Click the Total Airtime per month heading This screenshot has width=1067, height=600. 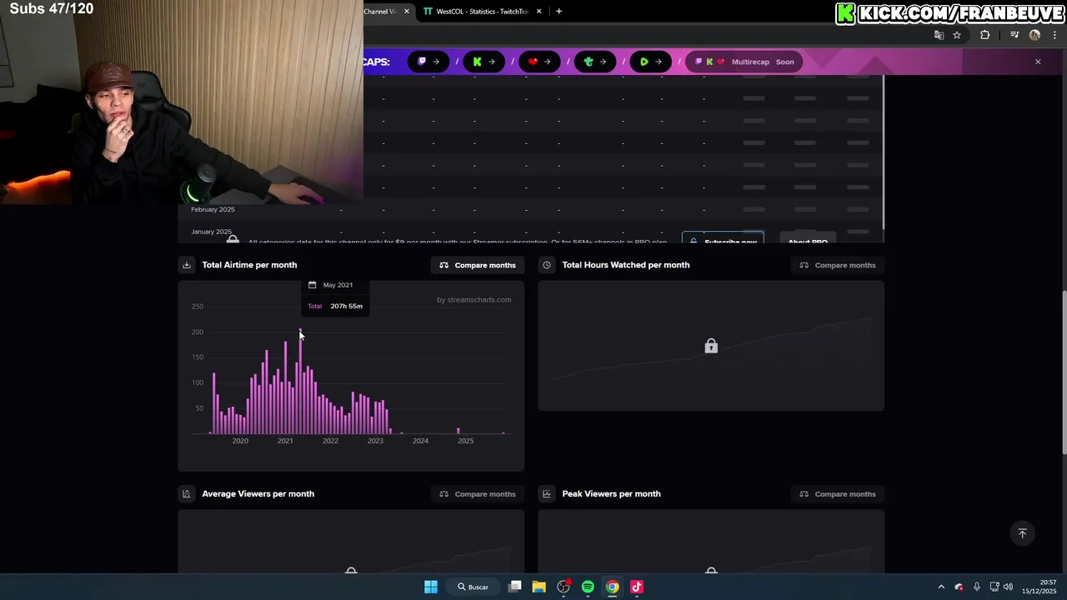click(x=249, y=265)
